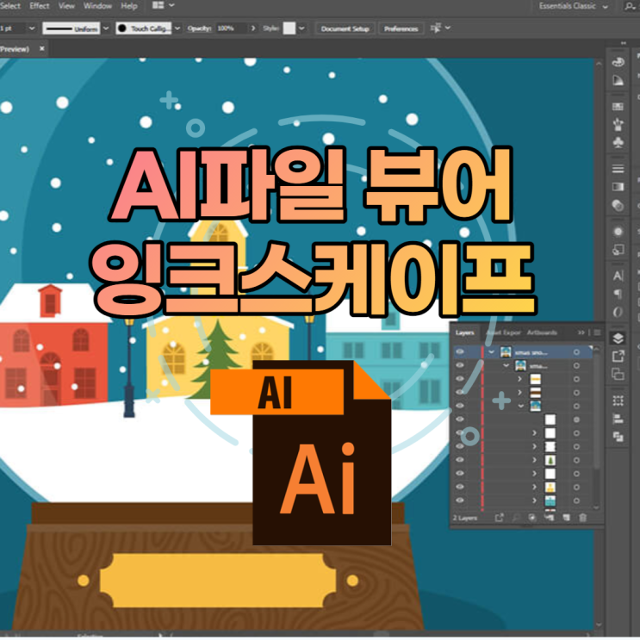Hide the snow globe thumbnail group
Screen dimensions: 640x640
pyautogui.click(x=460, y=406)
